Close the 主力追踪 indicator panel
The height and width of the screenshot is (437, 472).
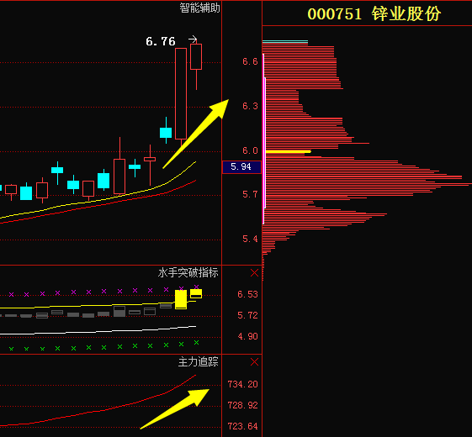(x=254, y=362)
